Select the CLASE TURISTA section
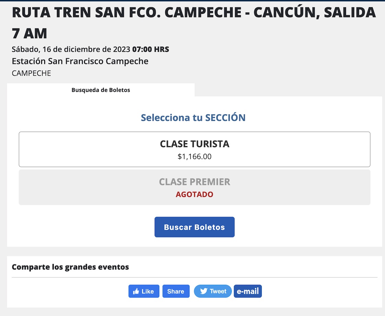The height and width of the screenshot is (316, 385). tap(195, 149)
